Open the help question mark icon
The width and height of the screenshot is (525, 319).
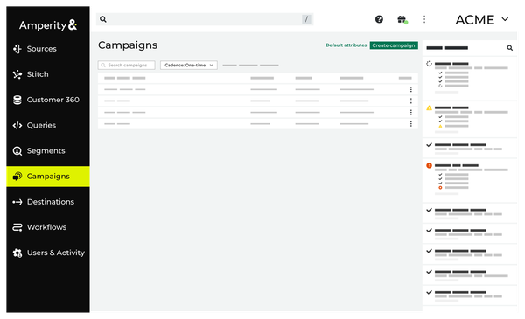(379, 19)
